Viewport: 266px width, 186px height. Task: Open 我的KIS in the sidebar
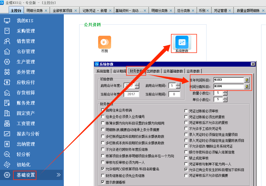point(25,21)
